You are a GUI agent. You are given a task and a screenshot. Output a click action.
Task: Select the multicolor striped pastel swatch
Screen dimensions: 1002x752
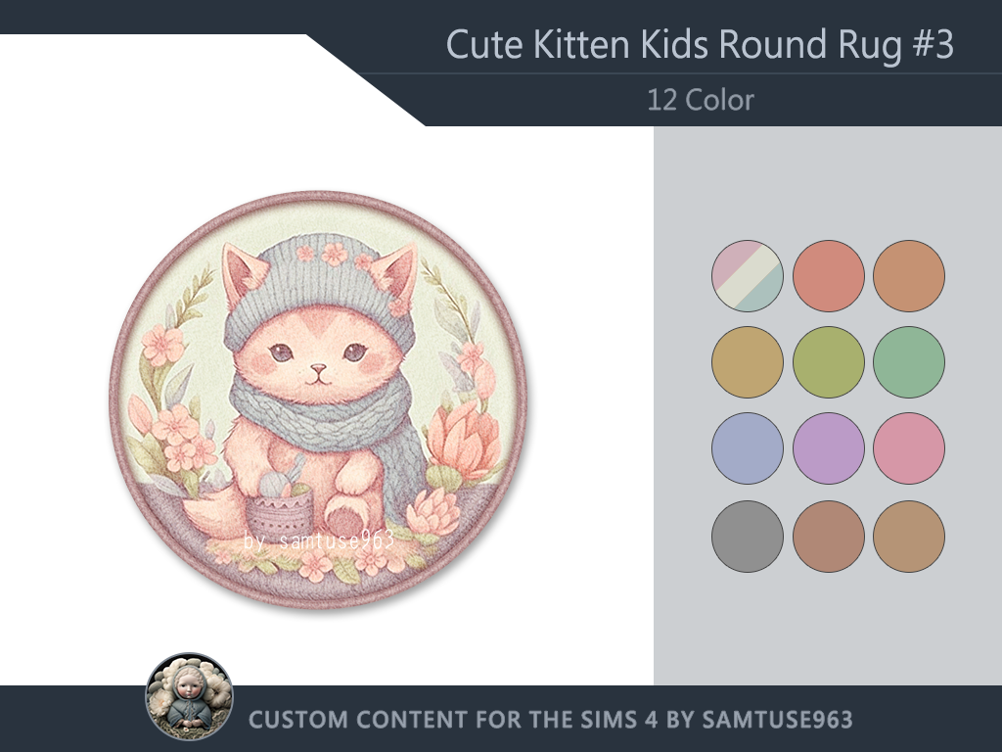pos(747,276)
